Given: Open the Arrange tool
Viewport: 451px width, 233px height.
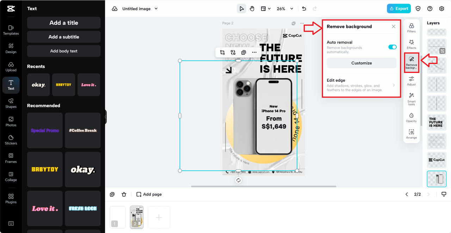Looking at the screenshot, I should coord(411,134).
